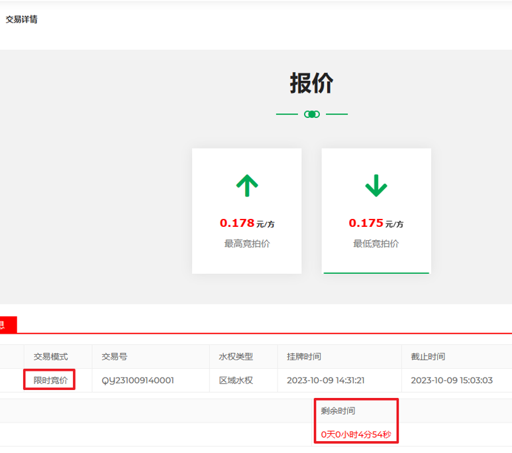Click the 挂牌时间 column header
The image size is (512, 453).
pyautogui.click(x=303, y=357)
